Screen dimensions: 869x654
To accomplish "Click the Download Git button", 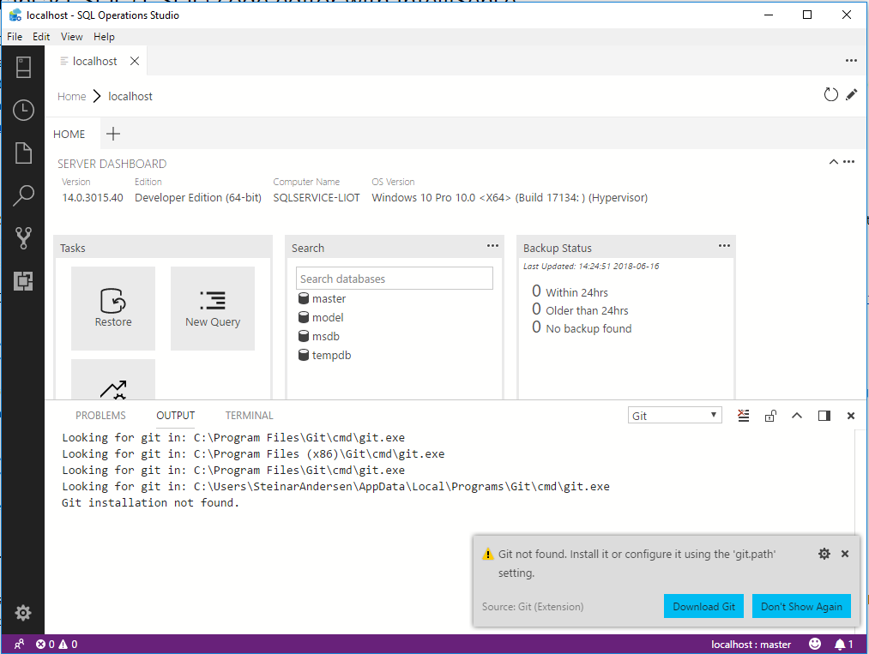I will pos(703,606).
